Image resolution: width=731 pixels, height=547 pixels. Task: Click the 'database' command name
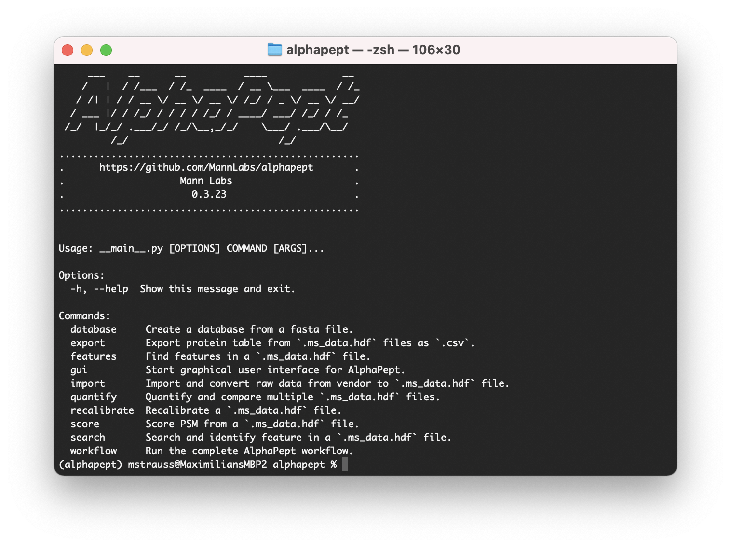(94, 329)
